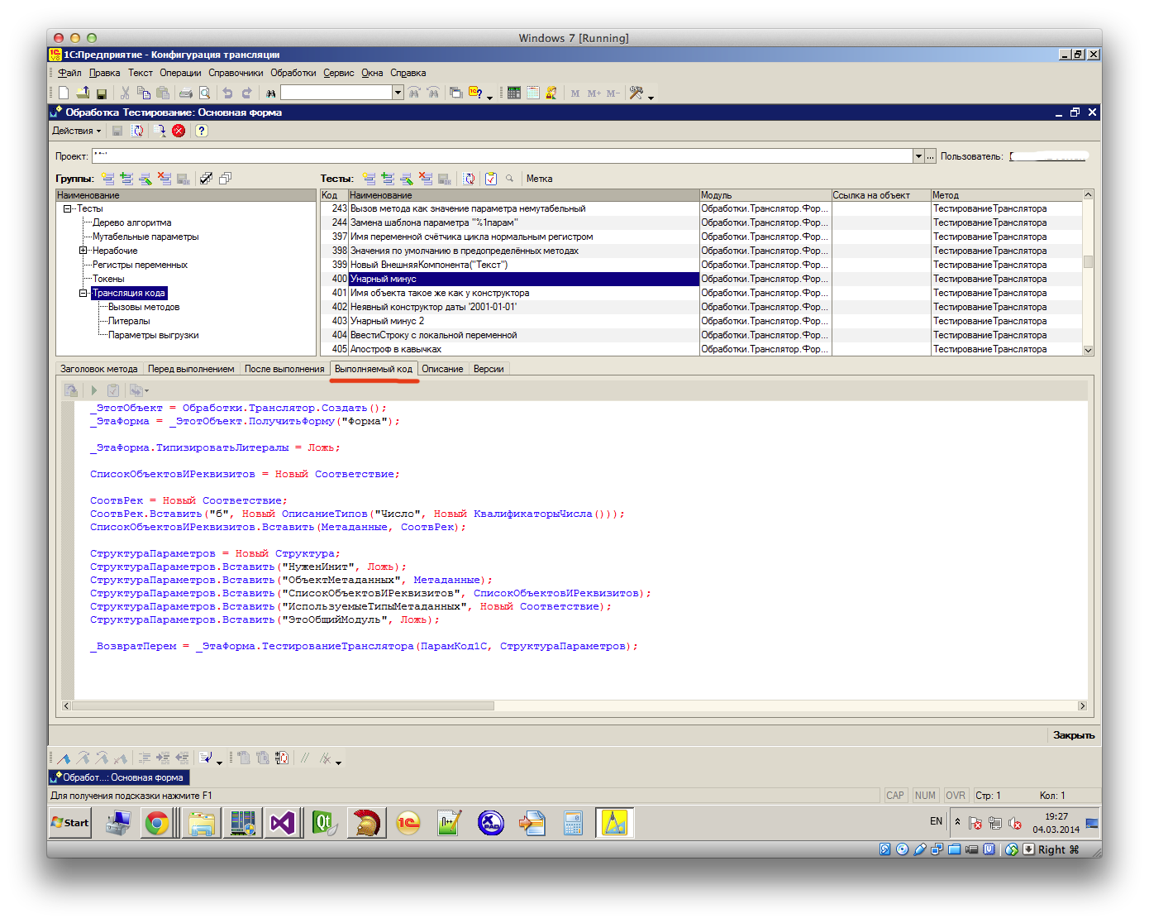
Task: Click the Cut scissors icon
Action: click(125, 93)
